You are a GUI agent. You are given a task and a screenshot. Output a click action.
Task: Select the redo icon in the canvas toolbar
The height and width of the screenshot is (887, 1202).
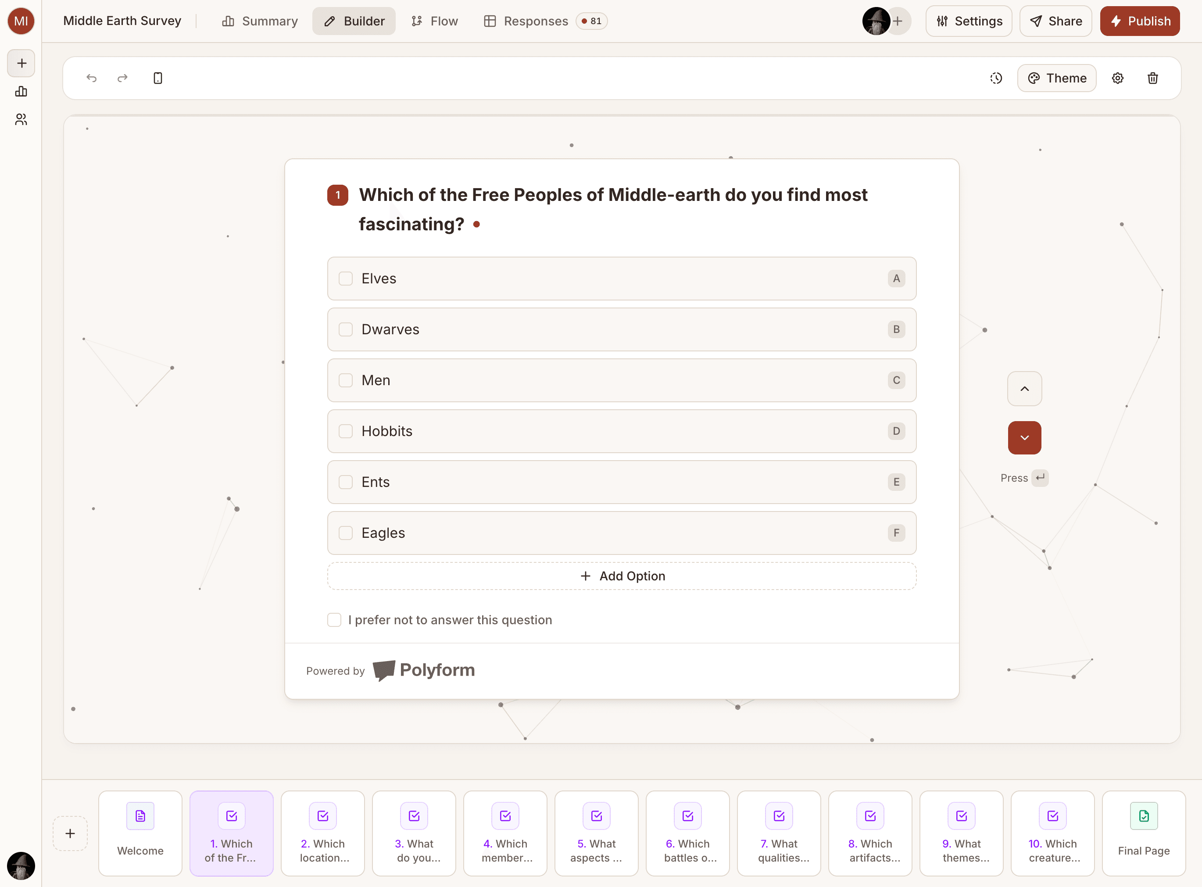[122, 78]
